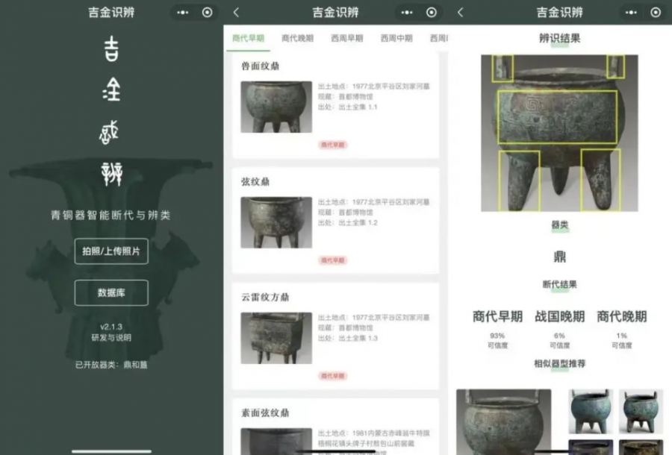Image resolution: width=672 pixels, height=455 pixels.
Task: Open the 云雷纹方鼎 entry title
Action: [x=265, y=297]
